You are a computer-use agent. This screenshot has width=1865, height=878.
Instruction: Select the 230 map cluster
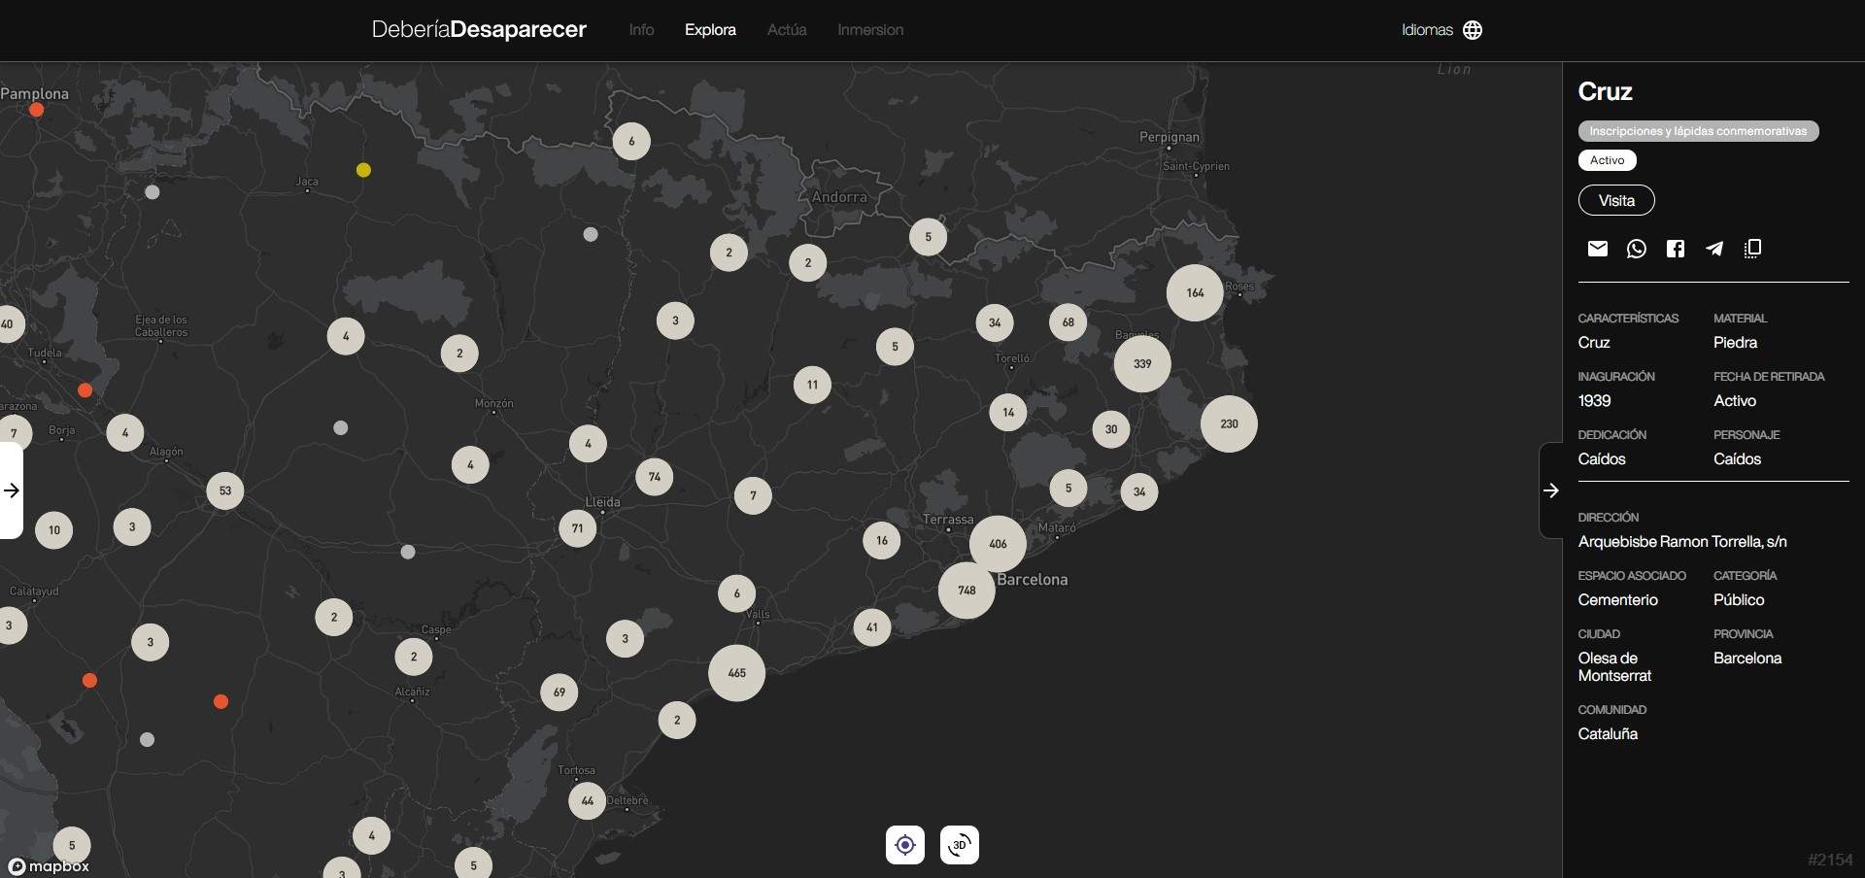coord(1229,424)
